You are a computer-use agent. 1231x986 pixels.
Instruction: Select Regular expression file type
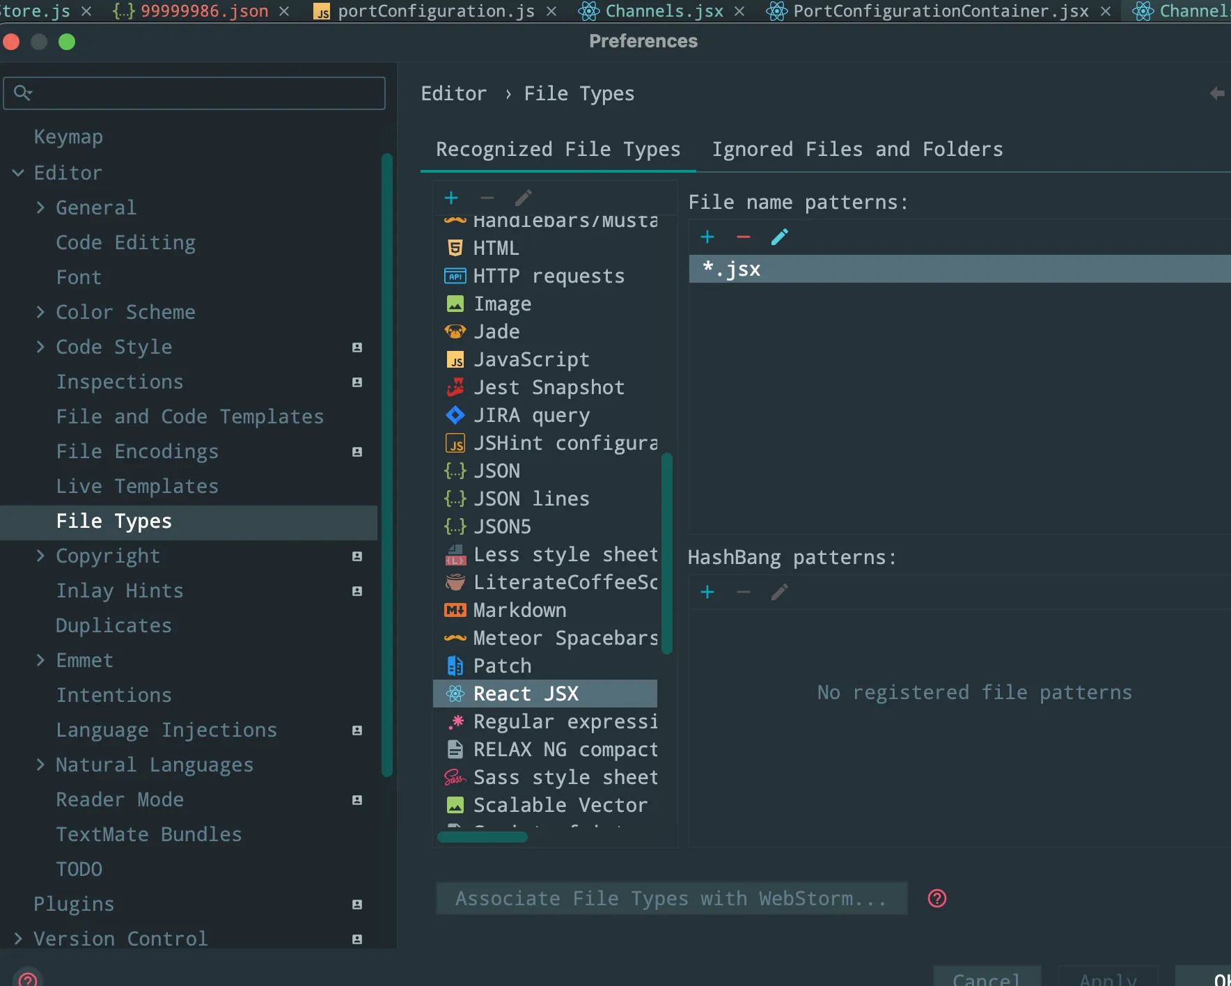click(x=545, y=721)
